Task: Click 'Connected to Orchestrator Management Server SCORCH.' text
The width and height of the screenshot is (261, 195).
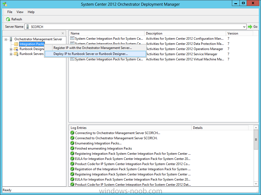Action: [116, 138]
